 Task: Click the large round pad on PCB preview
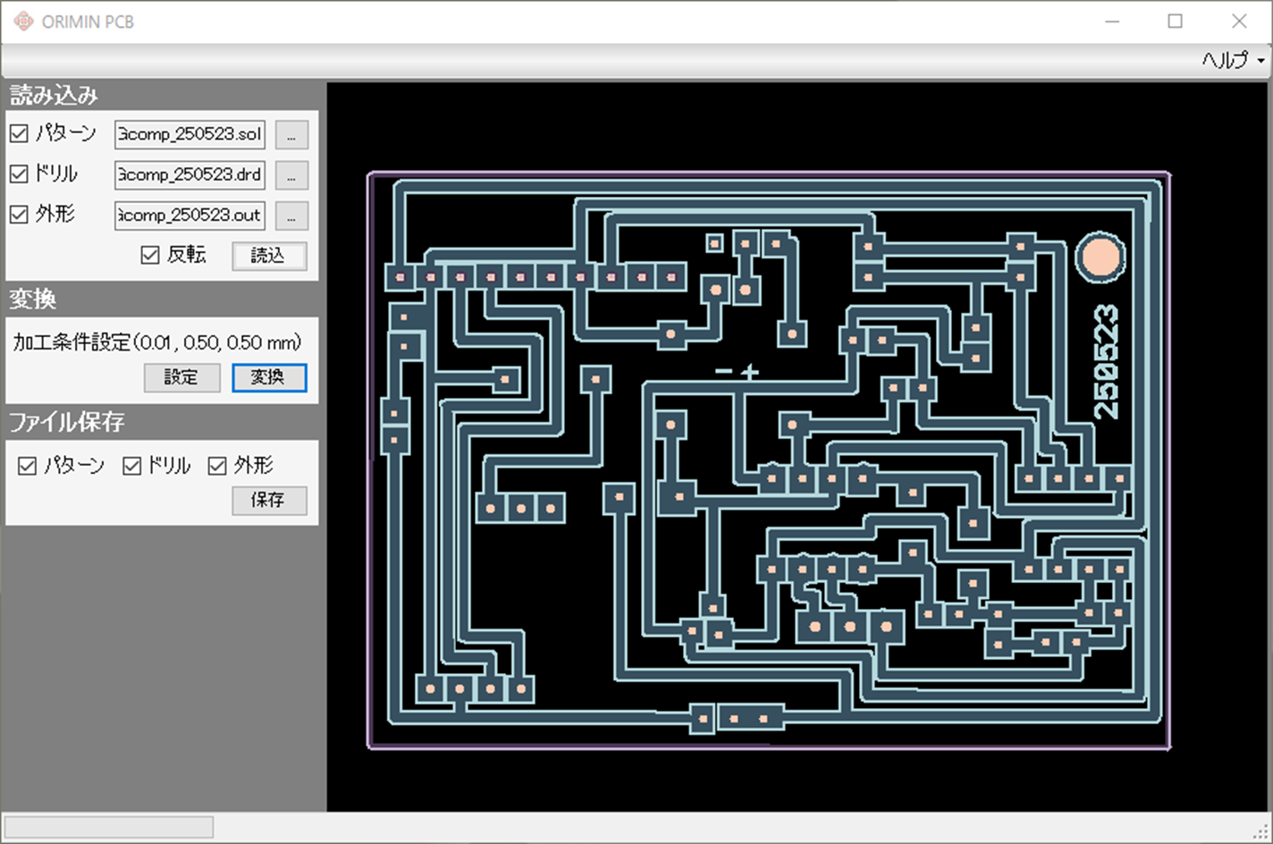pos(1100,257)
